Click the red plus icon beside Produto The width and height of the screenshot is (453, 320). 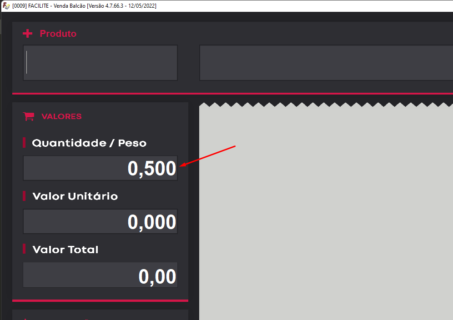point(27,34)
